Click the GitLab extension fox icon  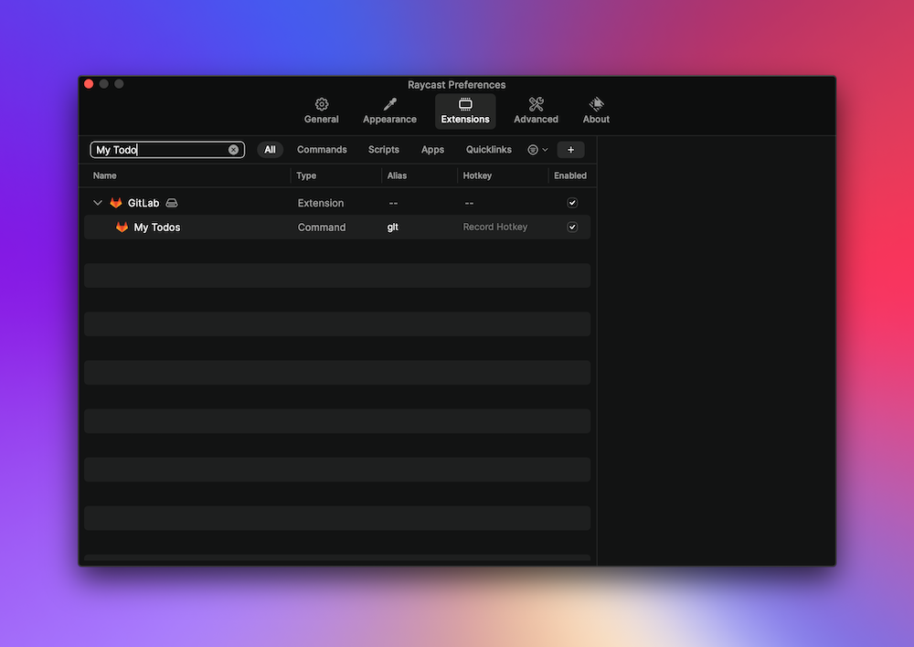tap(116, 202)
